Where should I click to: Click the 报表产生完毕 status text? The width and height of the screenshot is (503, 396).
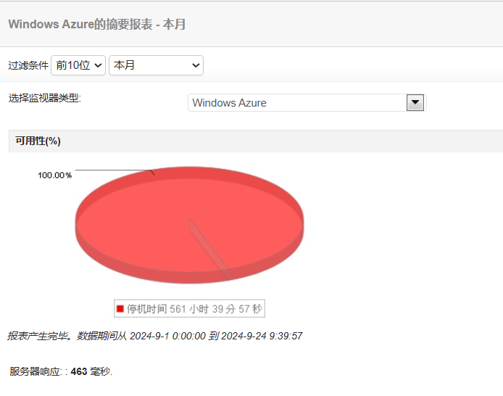39,336
